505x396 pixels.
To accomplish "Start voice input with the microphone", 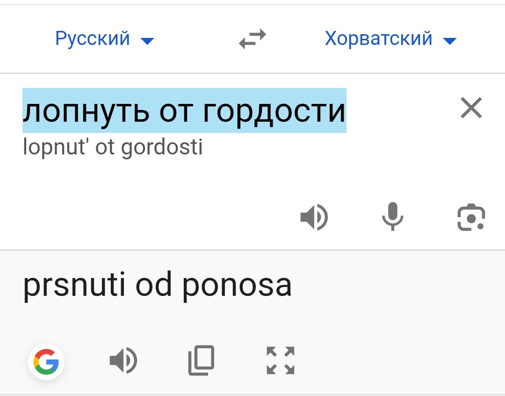I will [392, 217].
